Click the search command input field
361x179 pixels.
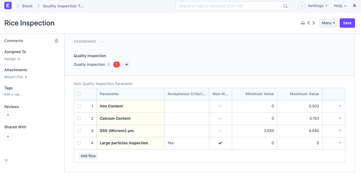232,6
